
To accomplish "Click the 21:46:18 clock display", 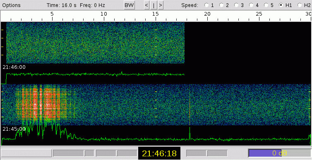I will pos(159,153).
